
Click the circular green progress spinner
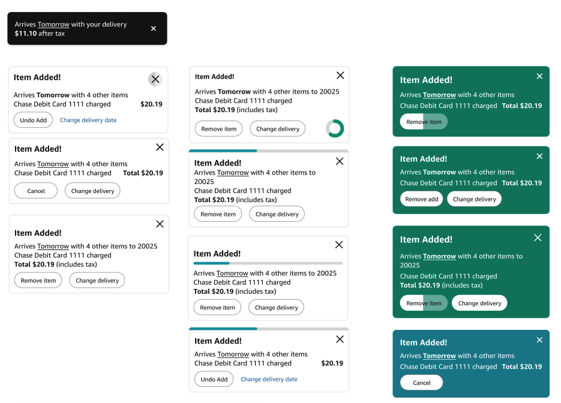335,128
